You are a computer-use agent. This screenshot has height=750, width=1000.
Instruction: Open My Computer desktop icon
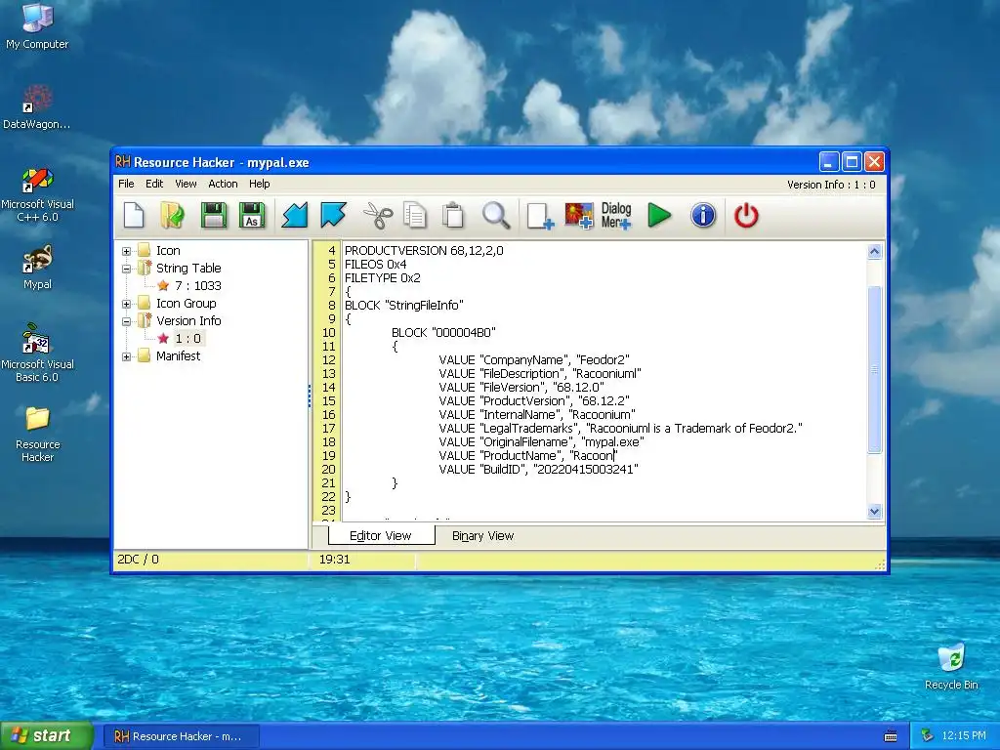coord(37,25)
